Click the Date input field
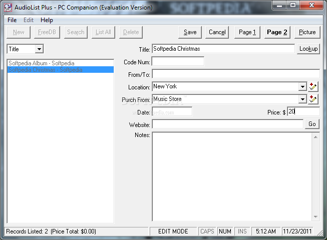Viewport: 327px width, 240px height. [x=172, y=111]
